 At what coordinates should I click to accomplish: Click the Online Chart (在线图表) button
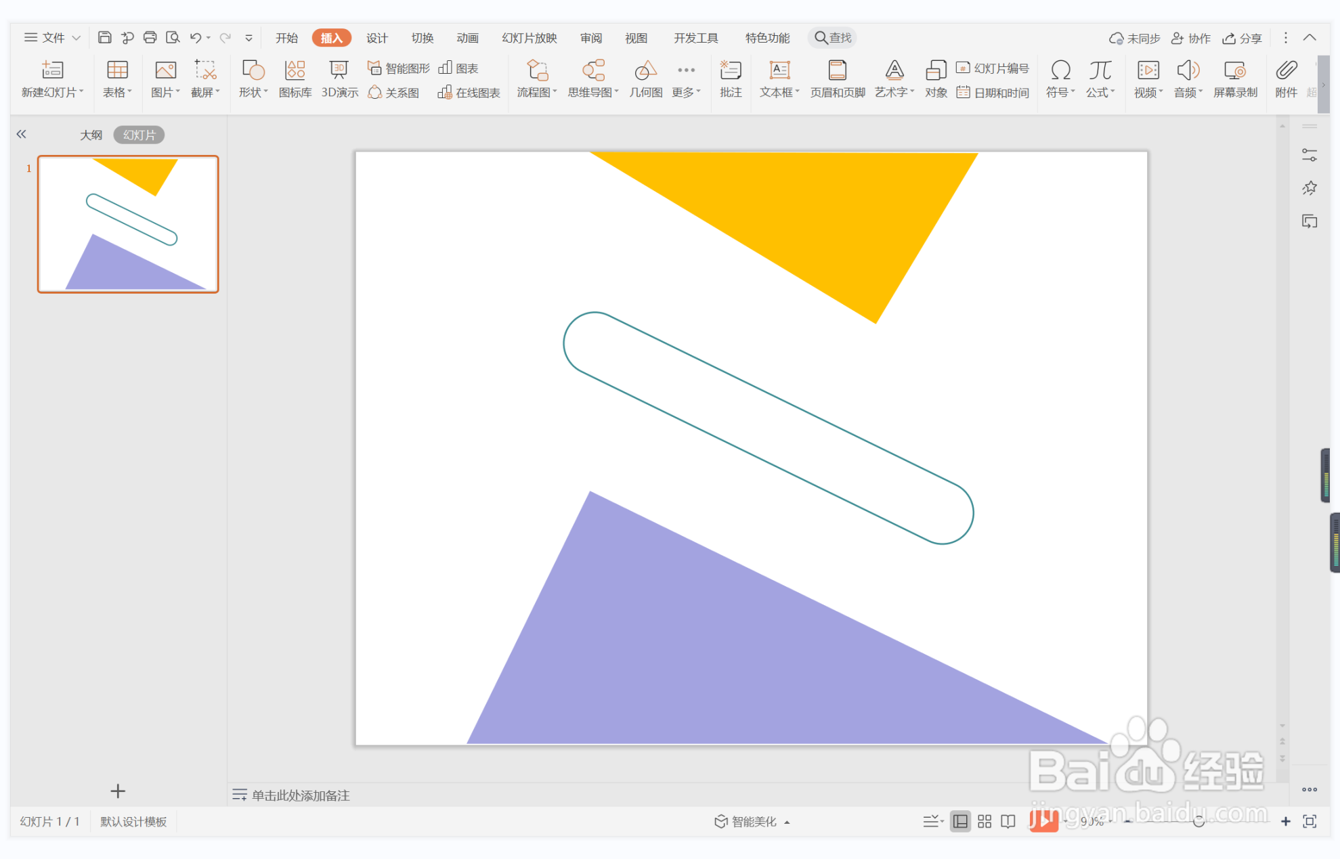[469, 93]
